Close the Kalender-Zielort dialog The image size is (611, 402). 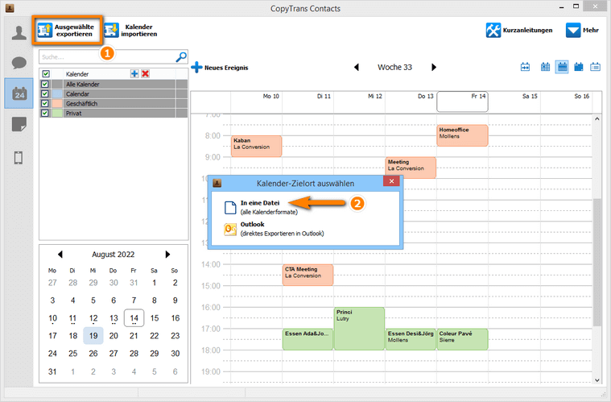[391, 181]
